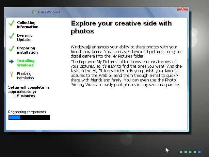Click paragraph starting Windows® enhances your ability
This screenshot has height=157, width=209.
(x=126, y=52)
